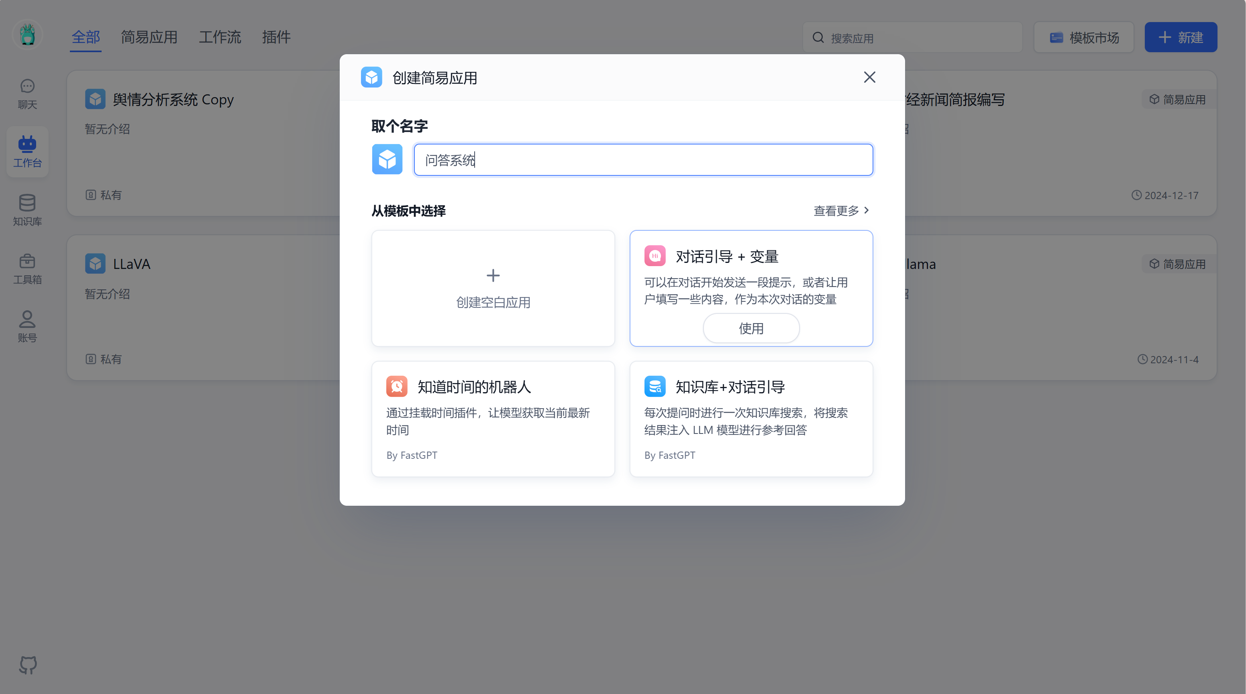Click By FastGPT under 知道时间的机器人
The height and width of the screenshot is (694, 1246).
pos(412,455)
